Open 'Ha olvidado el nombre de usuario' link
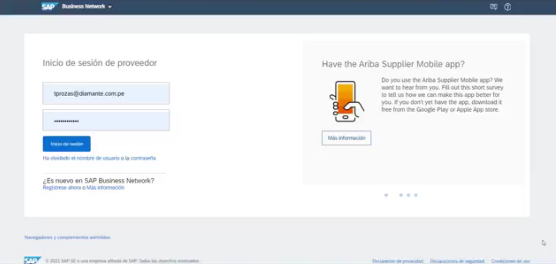The height and width of the screenshot is (264, 556). (x=81, y=158)
